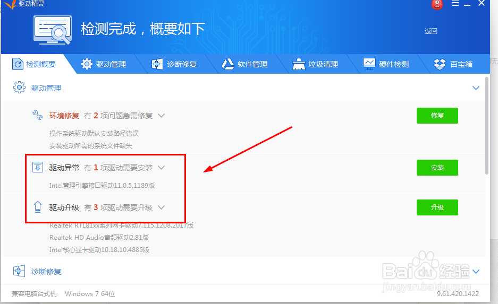This screenshot has width=498, height=304.
Task: Open the 百宝箱 tab
Action: click(453, 64)
